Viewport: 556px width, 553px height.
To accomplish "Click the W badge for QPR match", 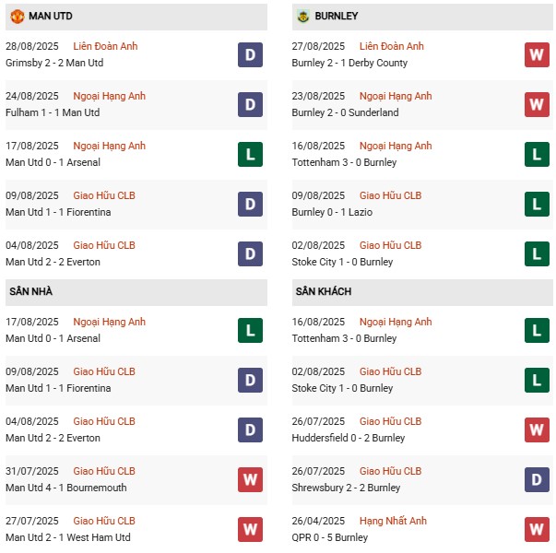I will click(x=536, y=529).
